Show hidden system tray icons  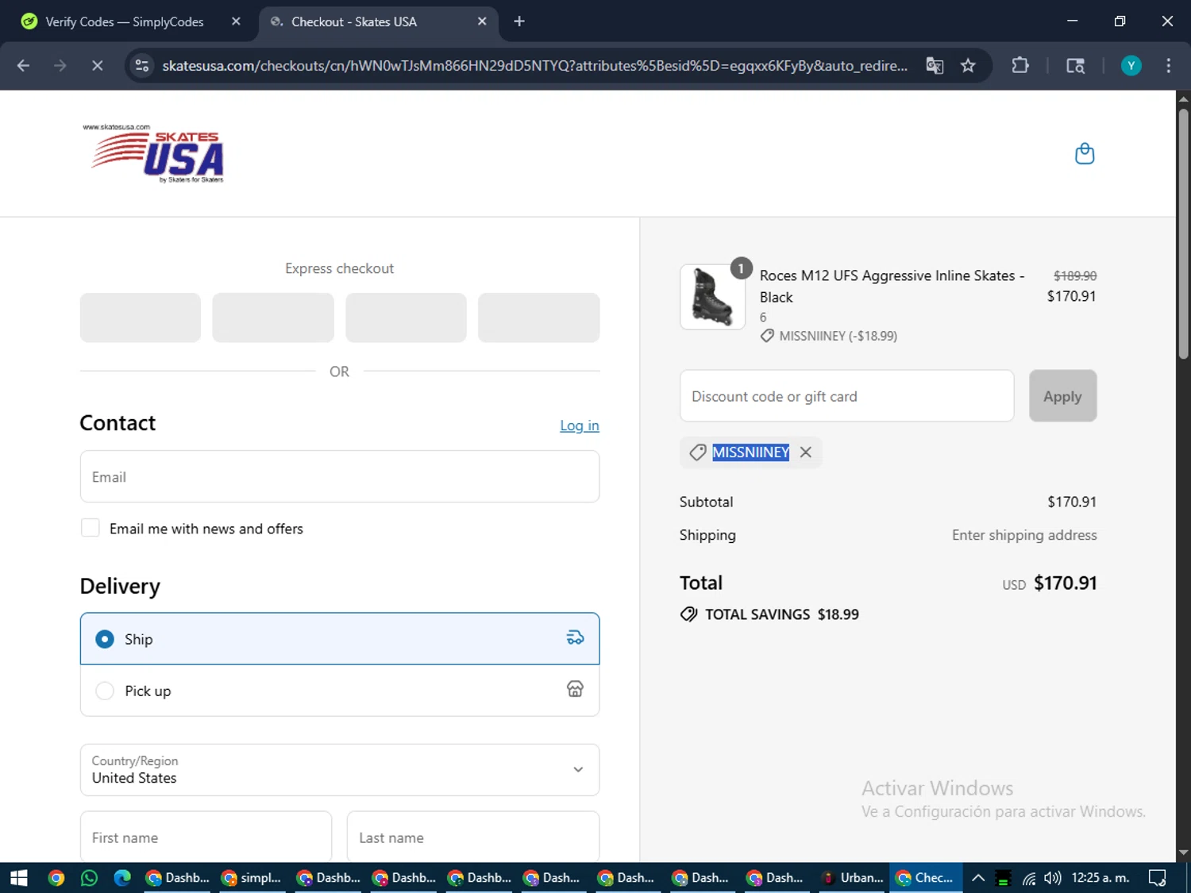coord(978,878)
